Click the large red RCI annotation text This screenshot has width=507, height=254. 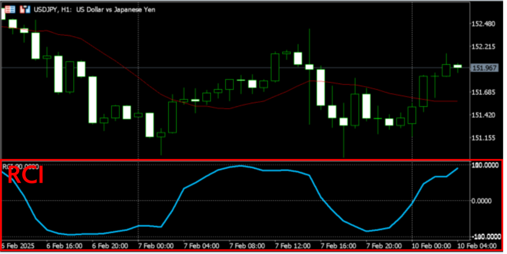(x=25, y=177)
